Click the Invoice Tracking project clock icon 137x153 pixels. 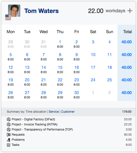click(x=9, y=124)
